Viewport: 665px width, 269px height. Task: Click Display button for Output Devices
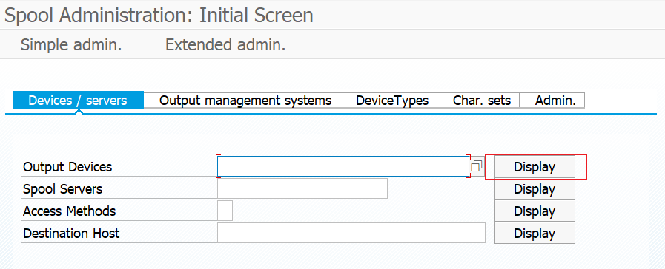[535, 166]
